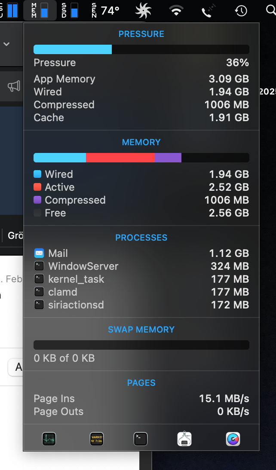
Task: Click the megaphone icon in the background window
Action: tap(14, 86)
